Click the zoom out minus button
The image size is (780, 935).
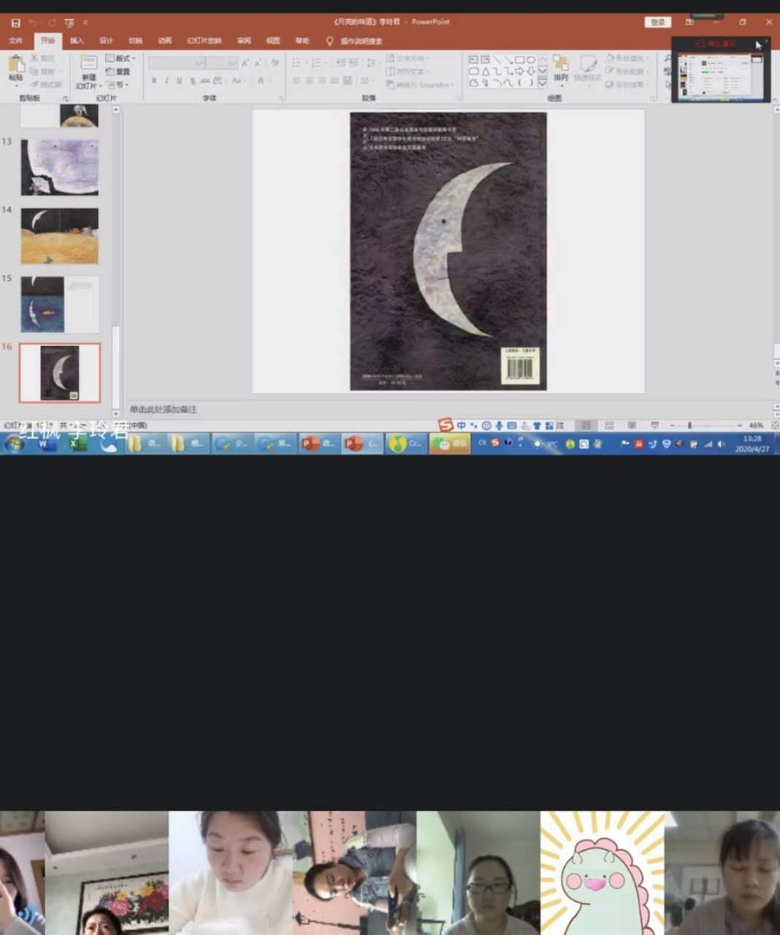tap(672, 426)
